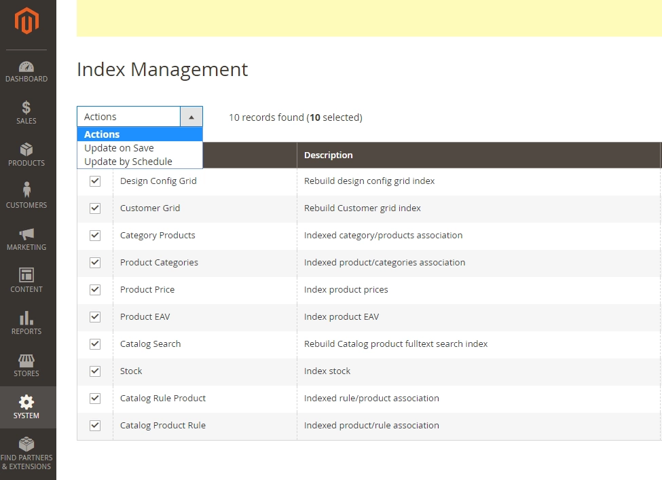662x480 pixels.
Task: Click the Index Management heading
Action: 162,69
